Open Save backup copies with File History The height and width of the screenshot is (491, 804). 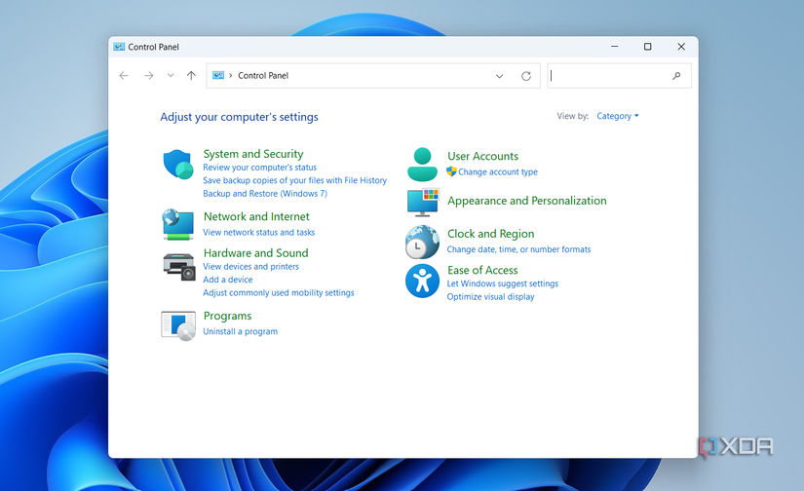click(x=294, y=180)
